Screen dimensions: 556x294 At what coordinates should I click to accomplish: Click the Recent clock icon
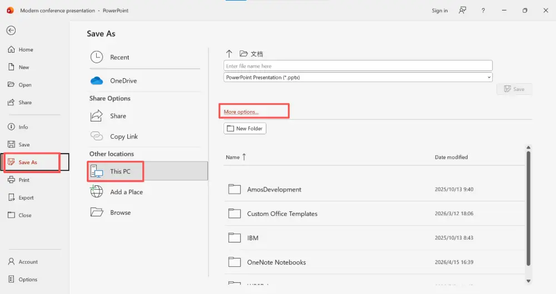tap(96, 57)
